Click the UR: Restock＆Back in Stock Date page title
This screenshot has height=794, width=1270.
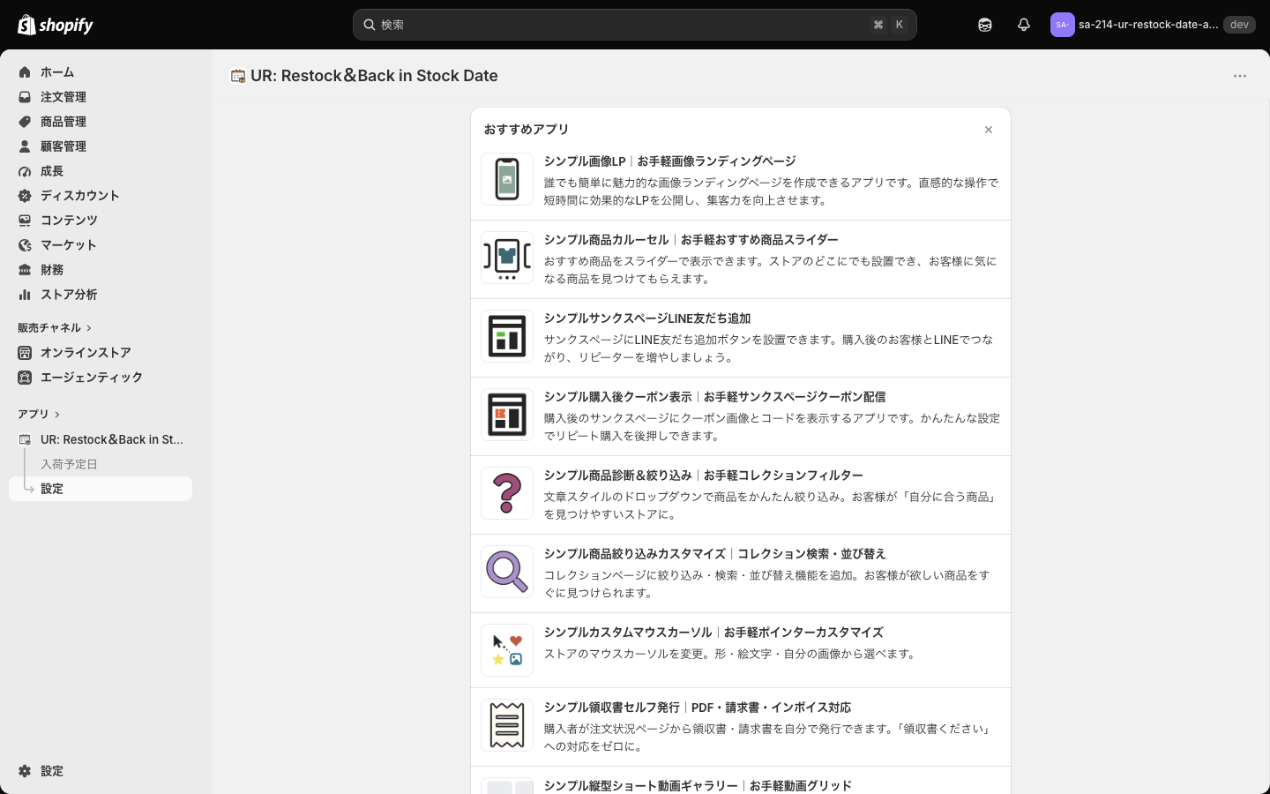(374, 76)
